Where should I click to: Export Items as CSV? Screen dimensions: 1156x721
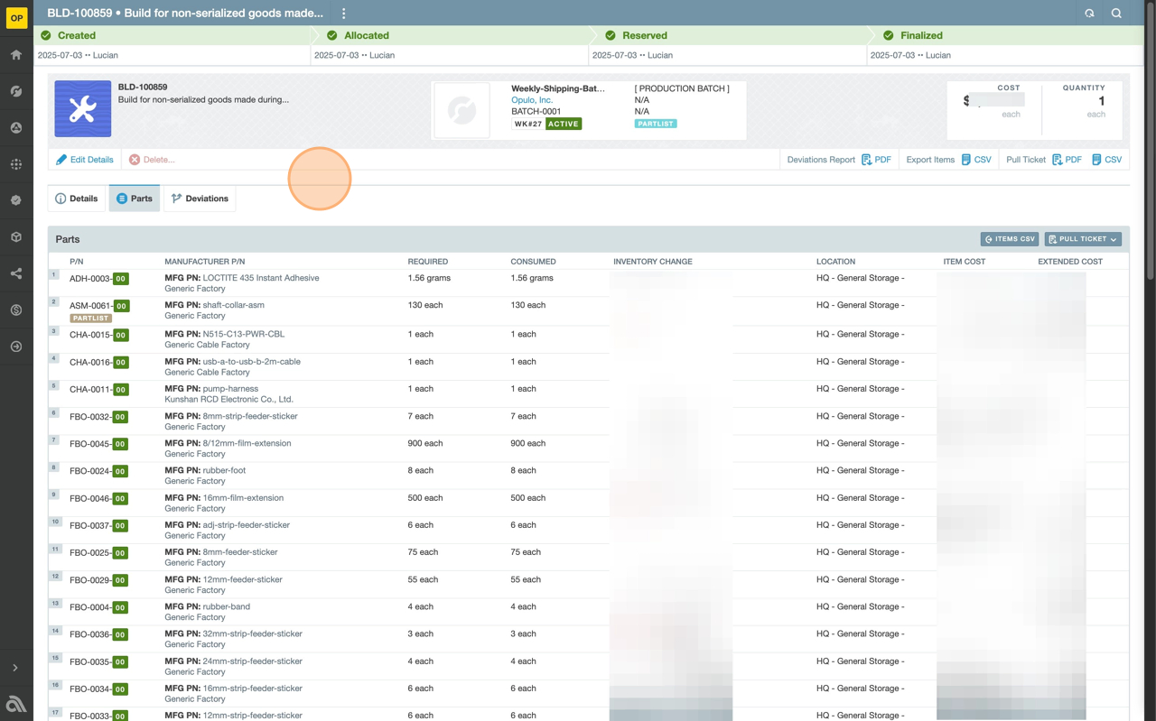pyautogui.click(x=975, y=160)
